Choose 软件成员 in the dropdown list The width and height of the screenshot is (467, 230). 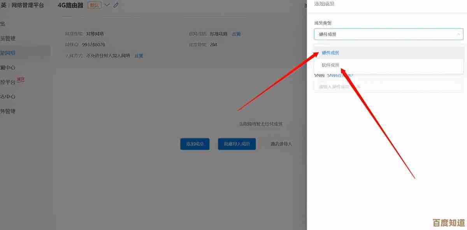tap(330, 64)
